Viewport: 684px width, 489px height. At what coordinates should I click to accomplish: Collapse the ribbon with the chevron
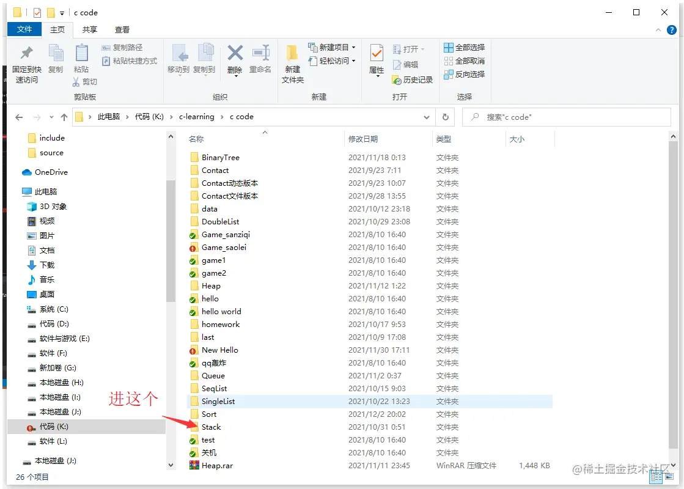click(658, 30)
